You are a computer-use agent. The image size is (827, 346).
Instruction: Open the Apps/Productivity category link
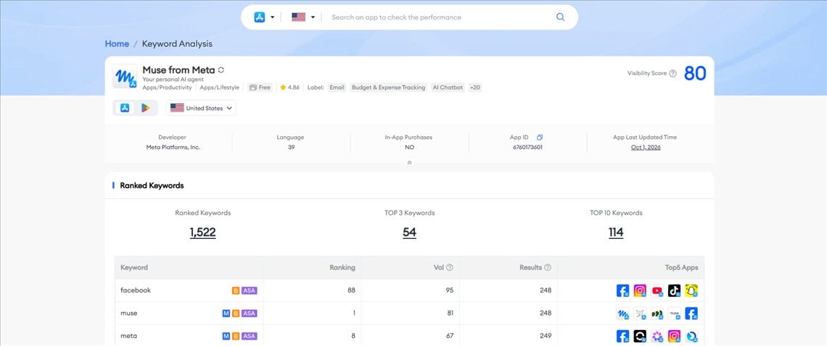[167, 88]
